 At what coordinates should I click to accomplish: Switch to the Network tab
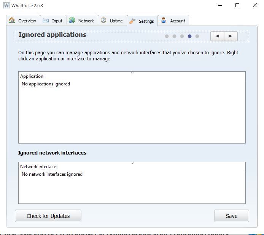pos(82,21)
